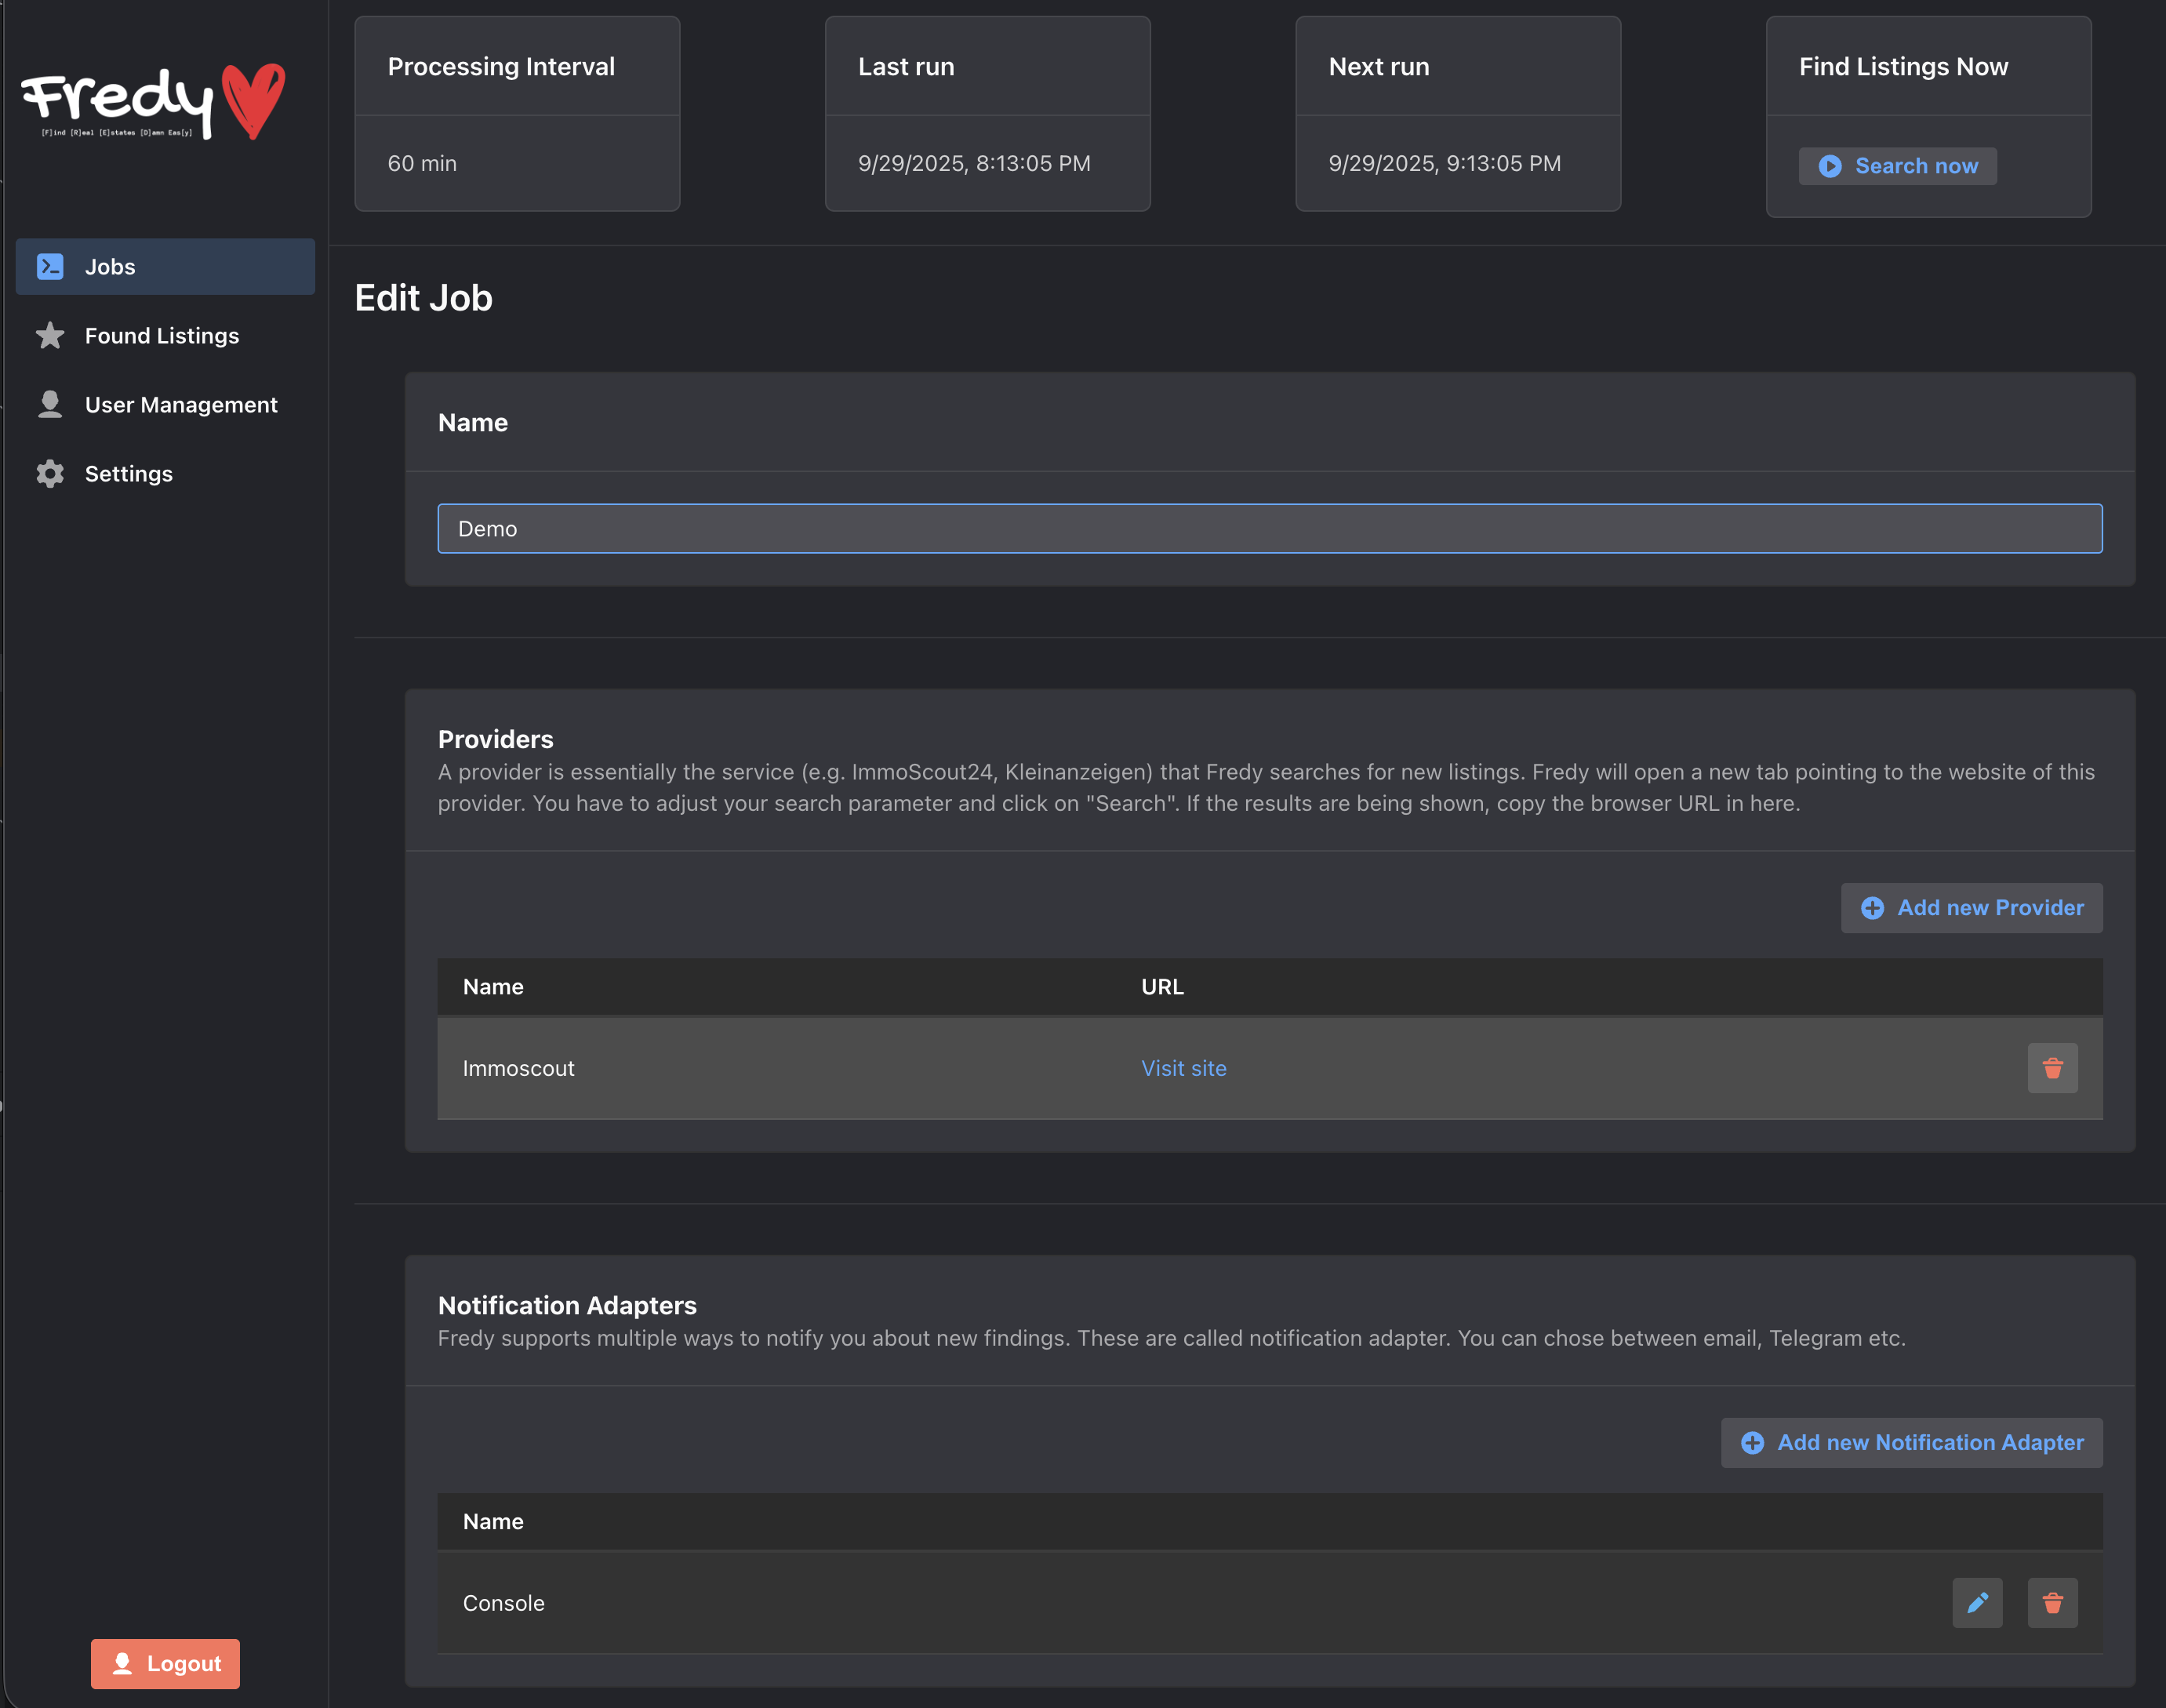Start a search with Search now
This screenshot has height=1708, width=2166.
point(1898,166)
